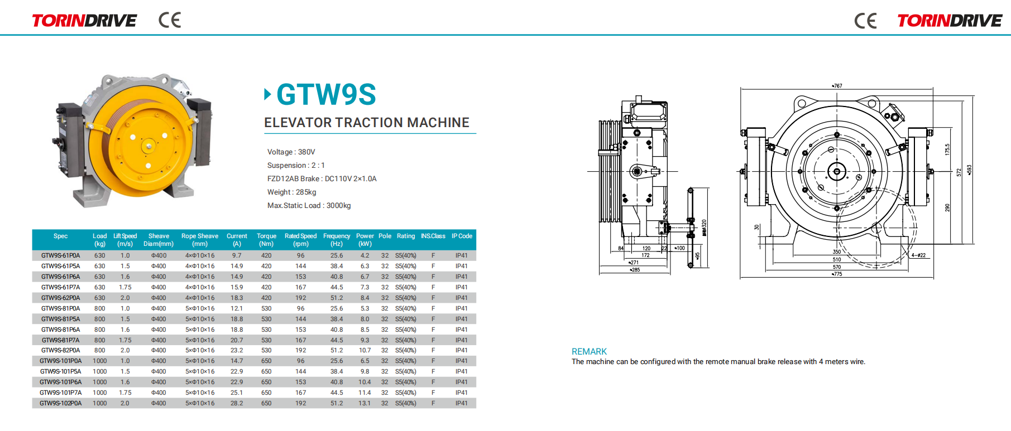Click the Lift Speed (m/s) column header

125,240
